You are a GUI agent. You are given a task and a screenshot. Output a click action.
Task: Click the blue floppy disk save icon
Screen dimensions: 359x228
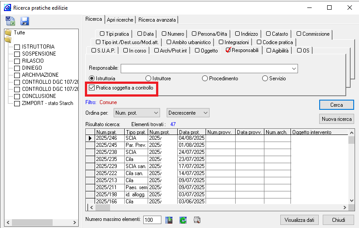pos(24,21)
